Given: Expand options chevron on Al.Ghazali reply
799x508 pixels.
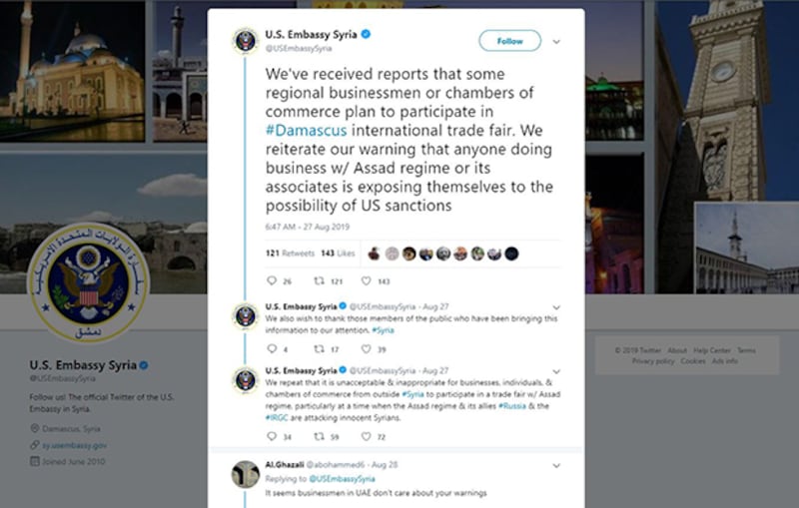Looking at the screenshot, I should pyautogui.click(x=556, y=466).
